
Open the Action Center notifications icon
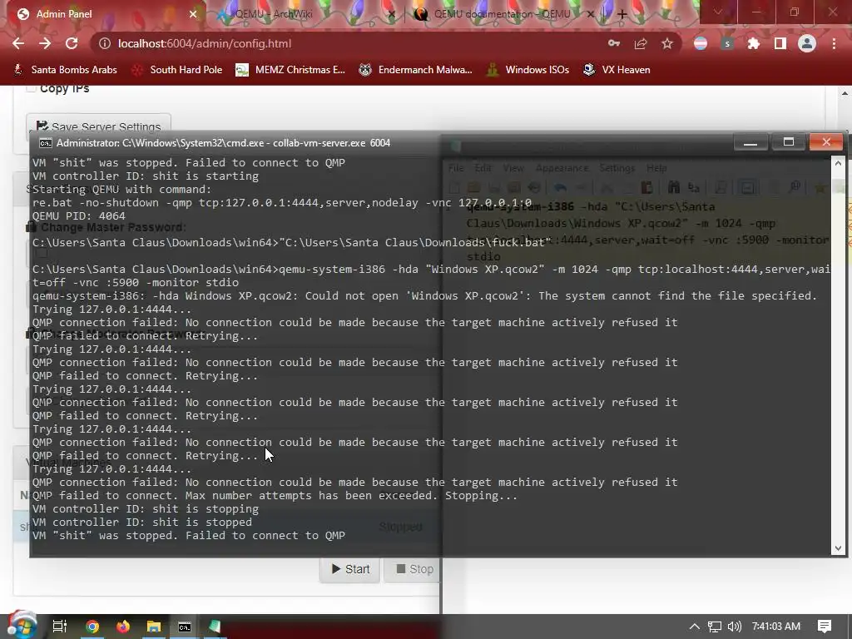(825, 627)
